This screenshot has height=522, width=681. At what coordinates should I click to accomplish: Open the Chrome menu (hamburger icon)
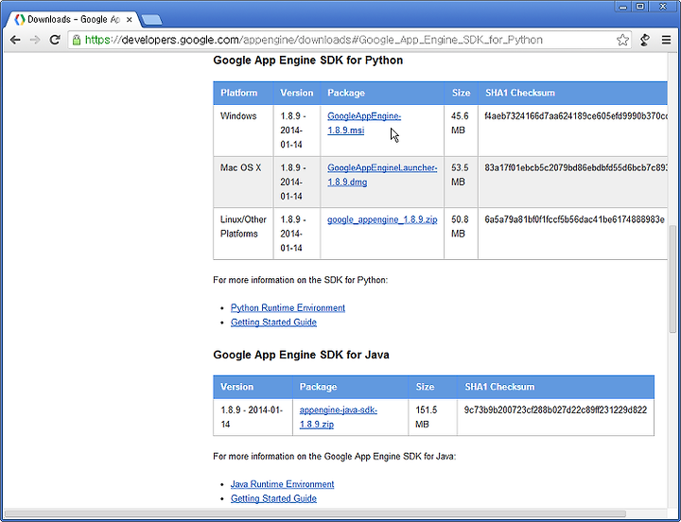click(x=666, y=40)
